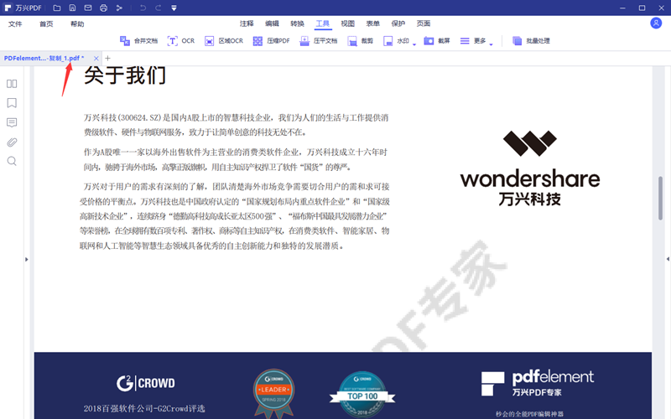671x419 pixels.
Task: Save document using the floppy disk icon
Action: (72, 8)
